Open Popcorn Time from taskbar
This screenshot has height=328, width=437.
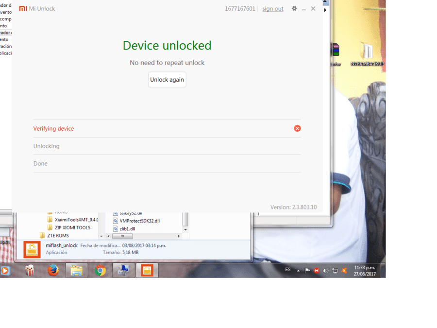tap(29, 270)
